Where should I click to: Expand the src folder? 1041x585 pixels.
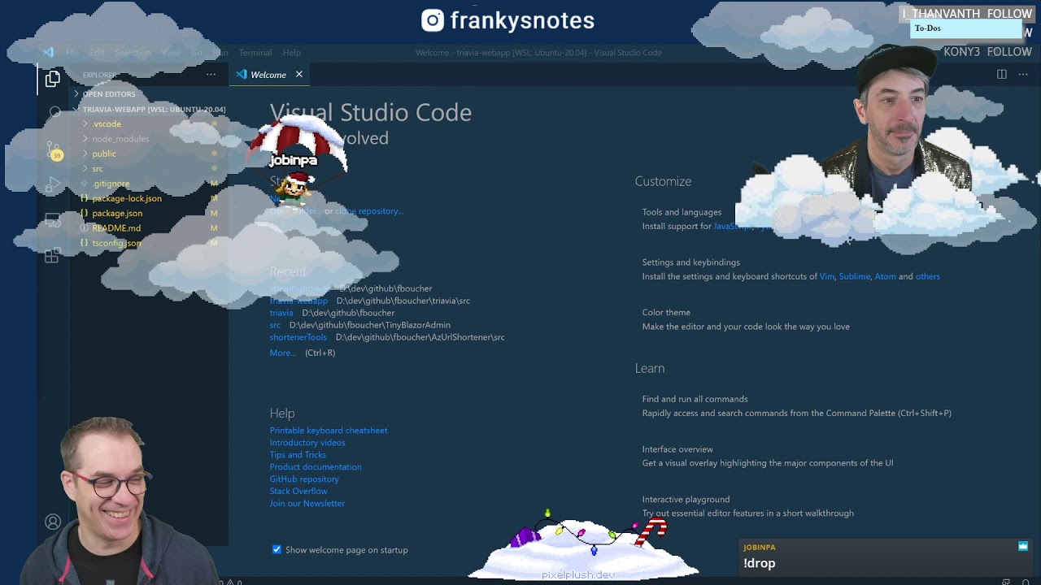(x=98, y=169)
